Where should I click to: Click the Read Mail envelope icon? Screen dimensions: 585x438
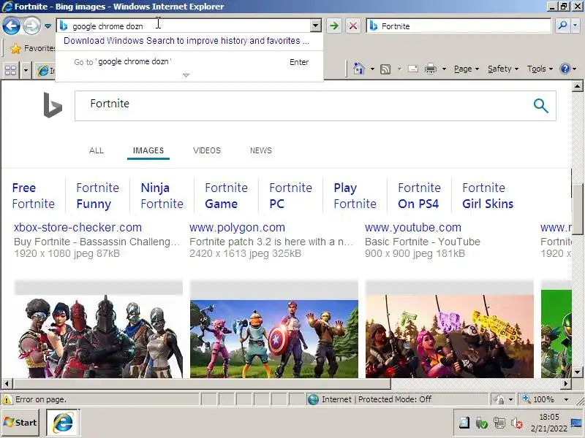click(x=413, y=69)
